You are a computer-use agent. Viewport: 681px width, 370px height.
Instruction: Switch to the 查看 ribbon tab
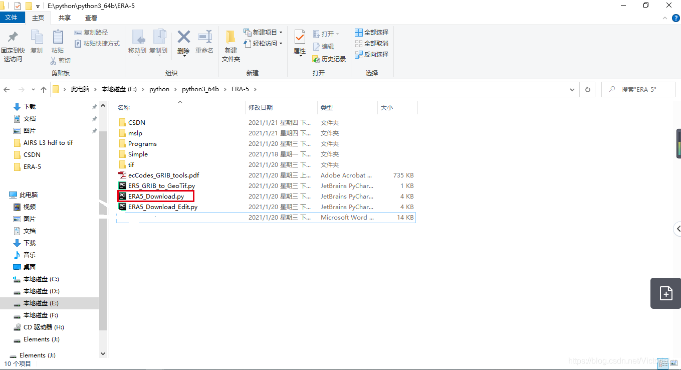pos(90,18)
